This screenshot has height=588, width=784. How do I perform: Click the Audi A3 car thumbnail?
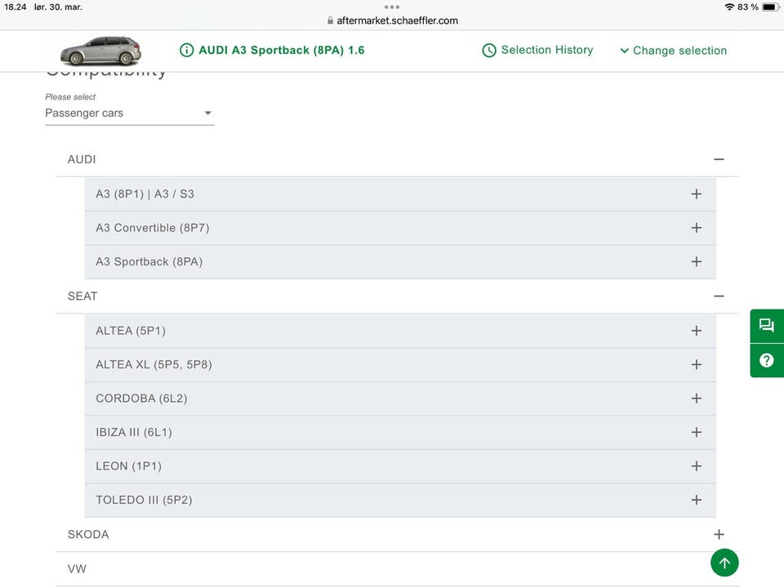click(x=100, y=51)
